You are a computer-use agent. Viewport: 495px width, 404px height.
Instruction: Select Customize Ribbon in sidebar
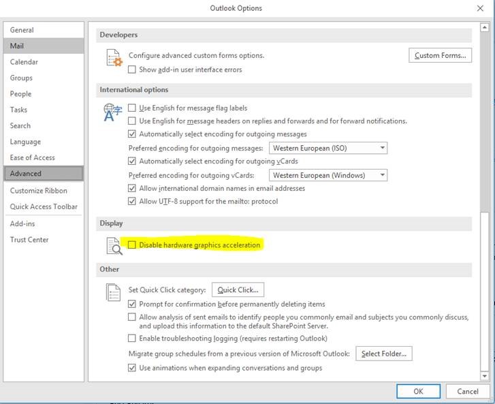pos(38,191)
